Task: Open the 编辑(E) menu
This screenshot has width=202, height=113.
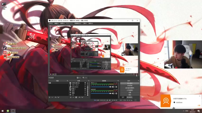Action: point(56,23)
